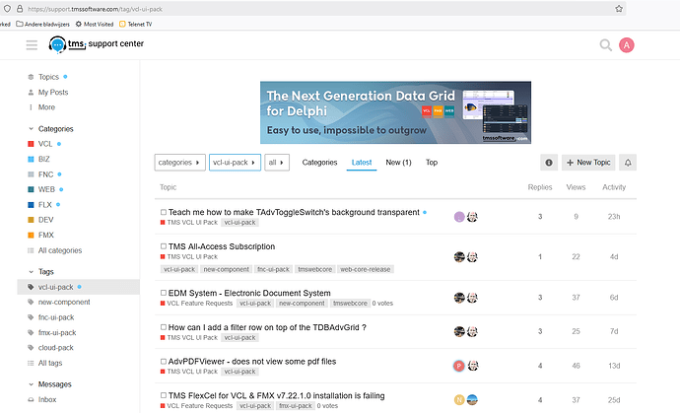This screenshot has width=680, height=413.
Task: Tick checkbox for EDM System topic
Action: [x=164, y=293]
